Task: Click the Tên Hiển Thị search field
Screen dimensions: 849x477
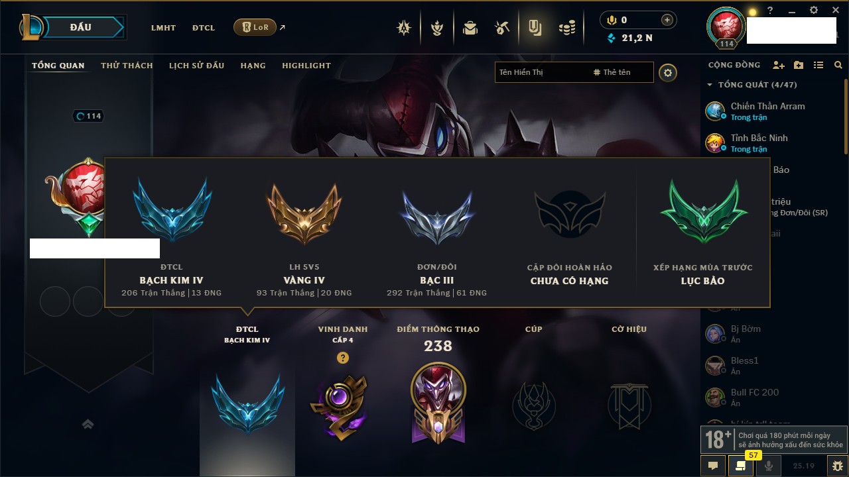Action: click(543, 72)
